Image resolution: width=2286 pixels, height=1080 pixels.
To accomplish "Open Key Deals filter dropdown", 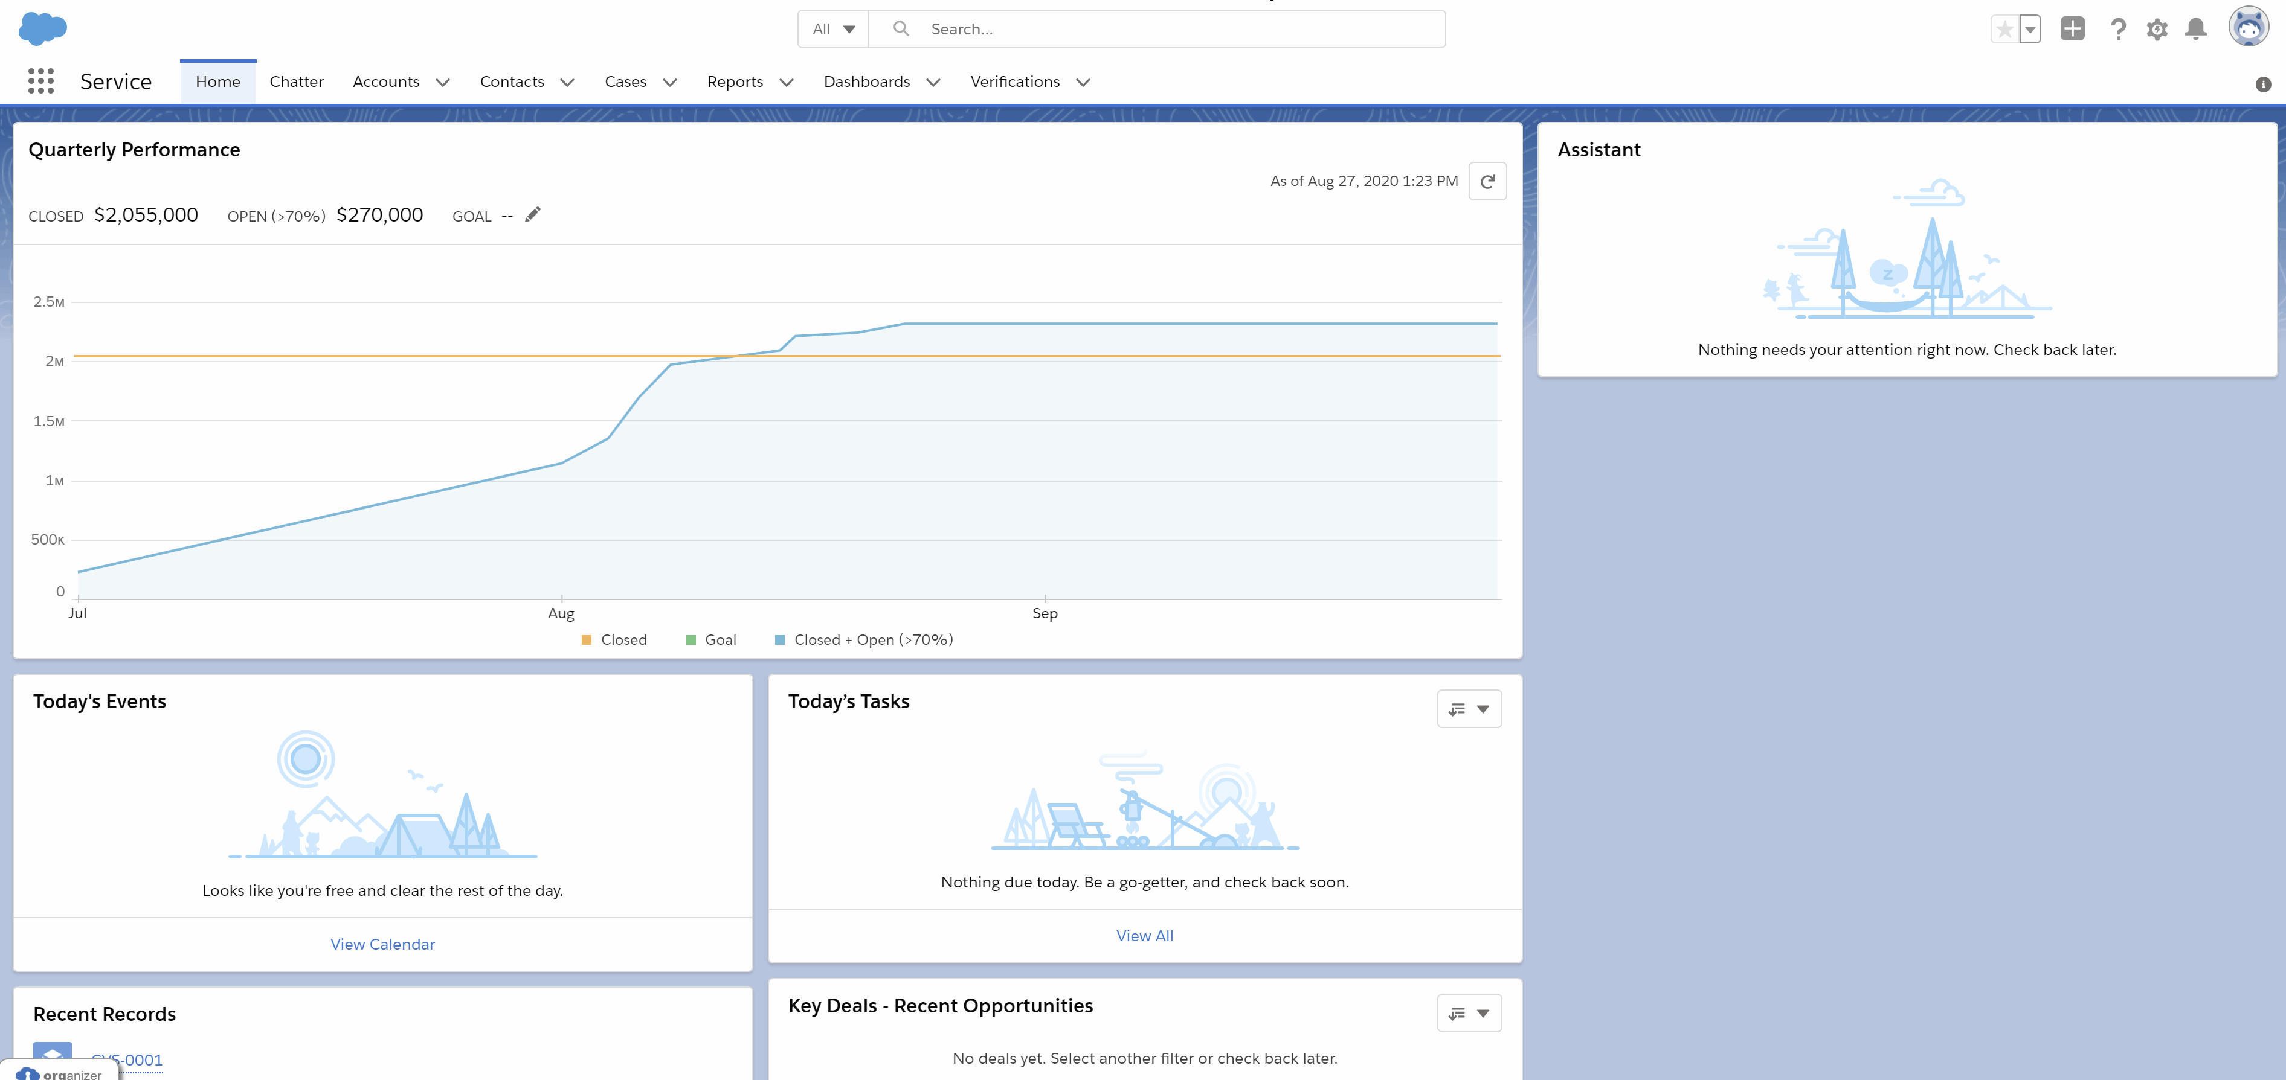I will click(x=1469, y=1012).
